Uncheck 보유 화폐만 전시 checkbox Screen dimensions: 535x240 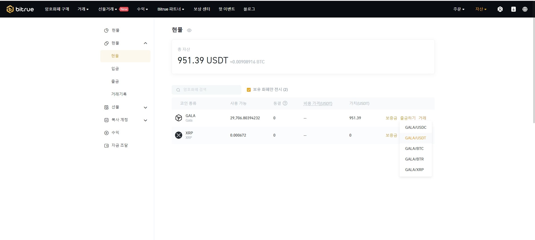click(x=249, y=90)
